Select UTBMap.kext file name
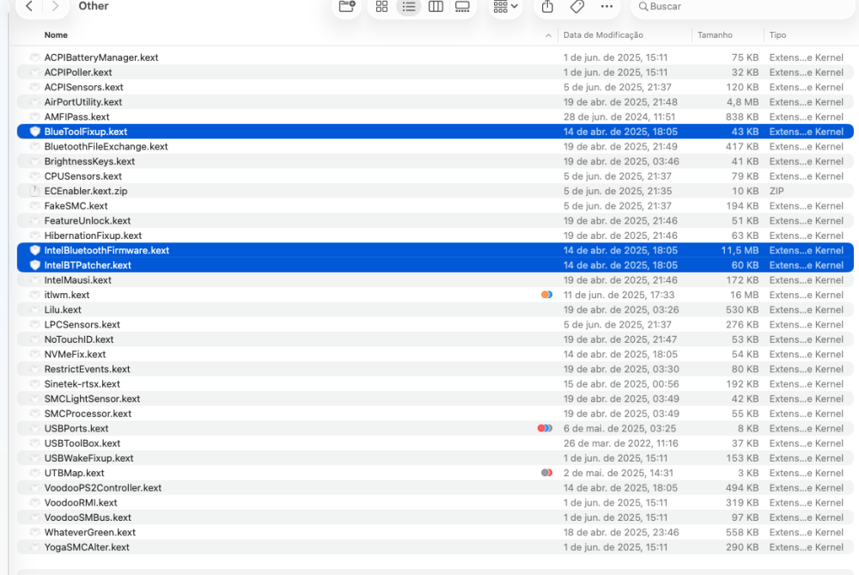Screen dimensions: 859x575 [x=74, y=473]
